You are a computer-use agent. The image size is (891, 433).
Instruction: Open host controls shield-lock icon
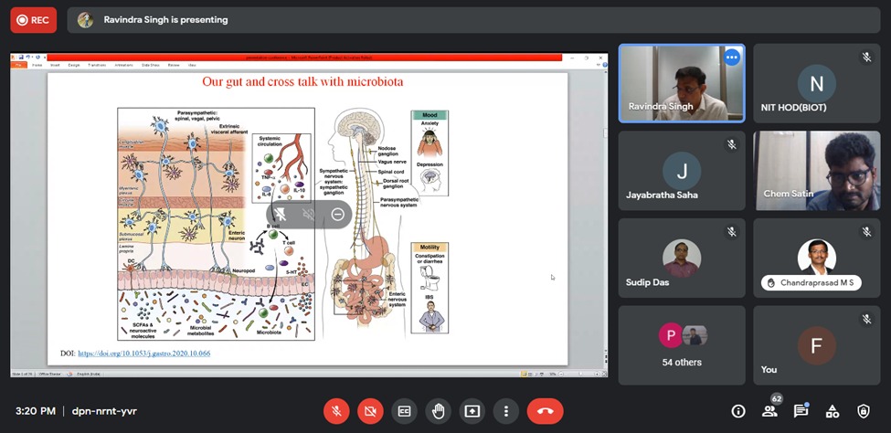click(864, 411)
